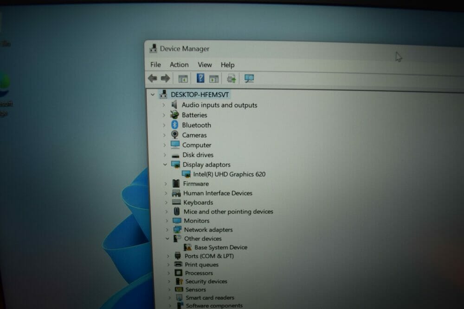The width and height of the screenshot is (464, 309).
Task: Expand the Ports (COM & LPT) category
Action: 168,256
